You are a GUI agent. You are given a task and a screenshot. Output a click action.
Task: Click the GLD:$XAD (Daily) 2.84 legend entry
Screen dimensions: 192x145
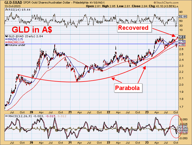coord(26,36)
